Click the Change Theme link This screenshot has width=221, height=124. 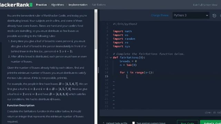(x=160, y=15)
